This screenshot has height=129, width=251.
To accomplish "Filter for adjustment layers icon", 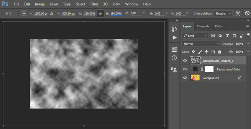I will [220, 36].
